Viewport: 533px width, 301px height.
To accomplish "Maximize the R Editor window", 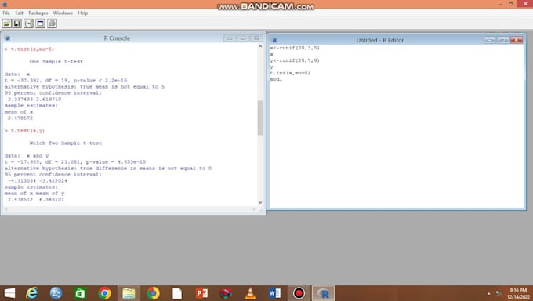I will point(503,40).
